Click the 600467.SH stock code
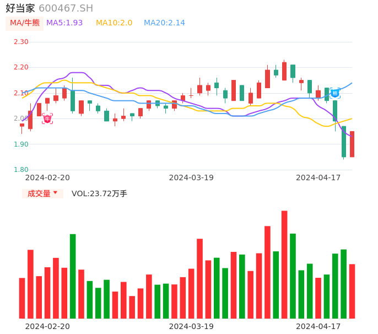Viewport: 378px width, 334px height. pos(66,8)
